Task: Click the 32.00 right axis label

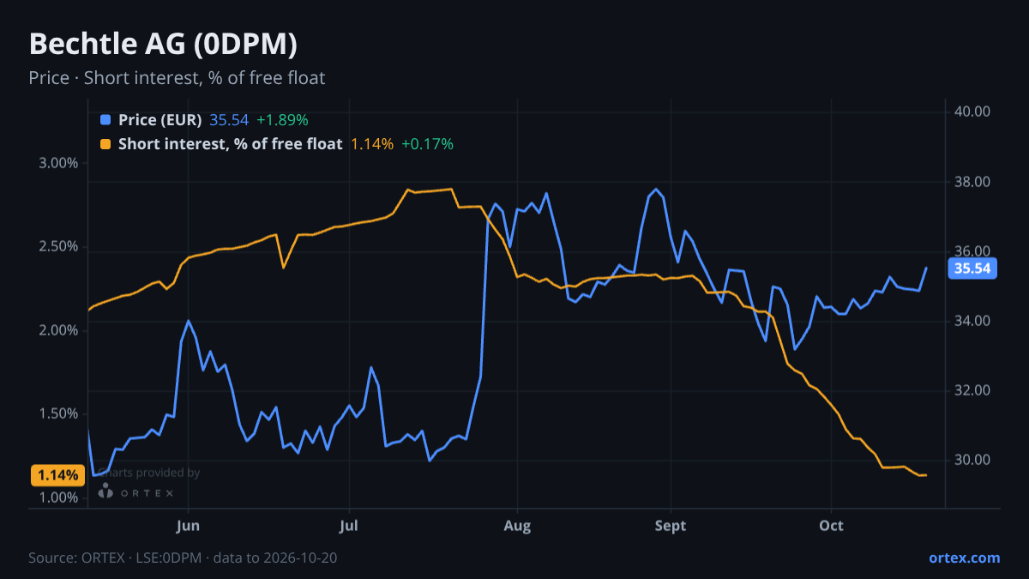Action: 972,390
